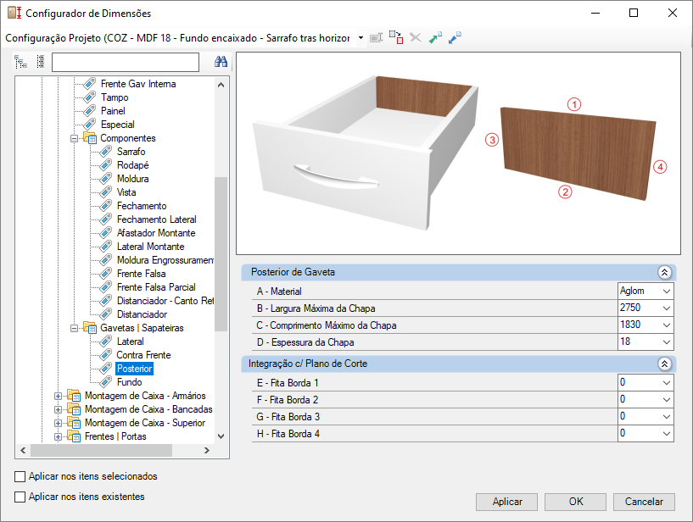Click the Frentes | Portas folder icon
The image size is (693, 522).
point(74,436)
